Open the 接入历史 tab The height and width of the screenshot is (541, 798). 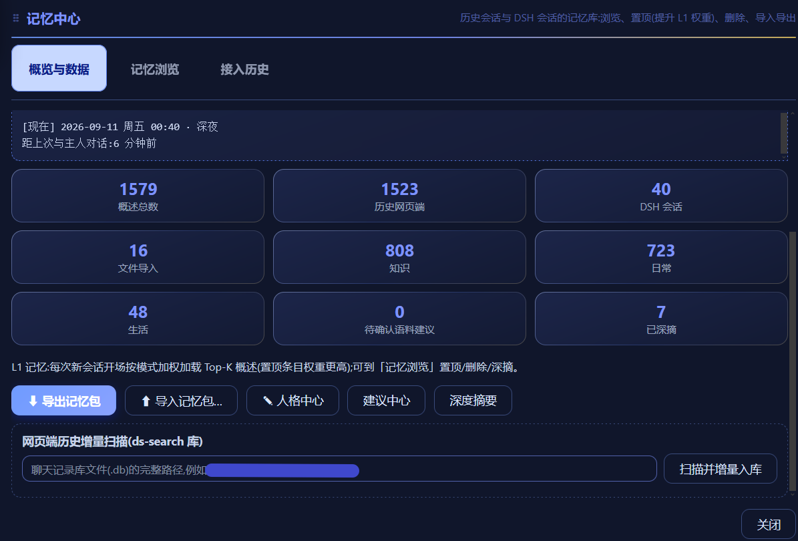click(x=244, y=69)
